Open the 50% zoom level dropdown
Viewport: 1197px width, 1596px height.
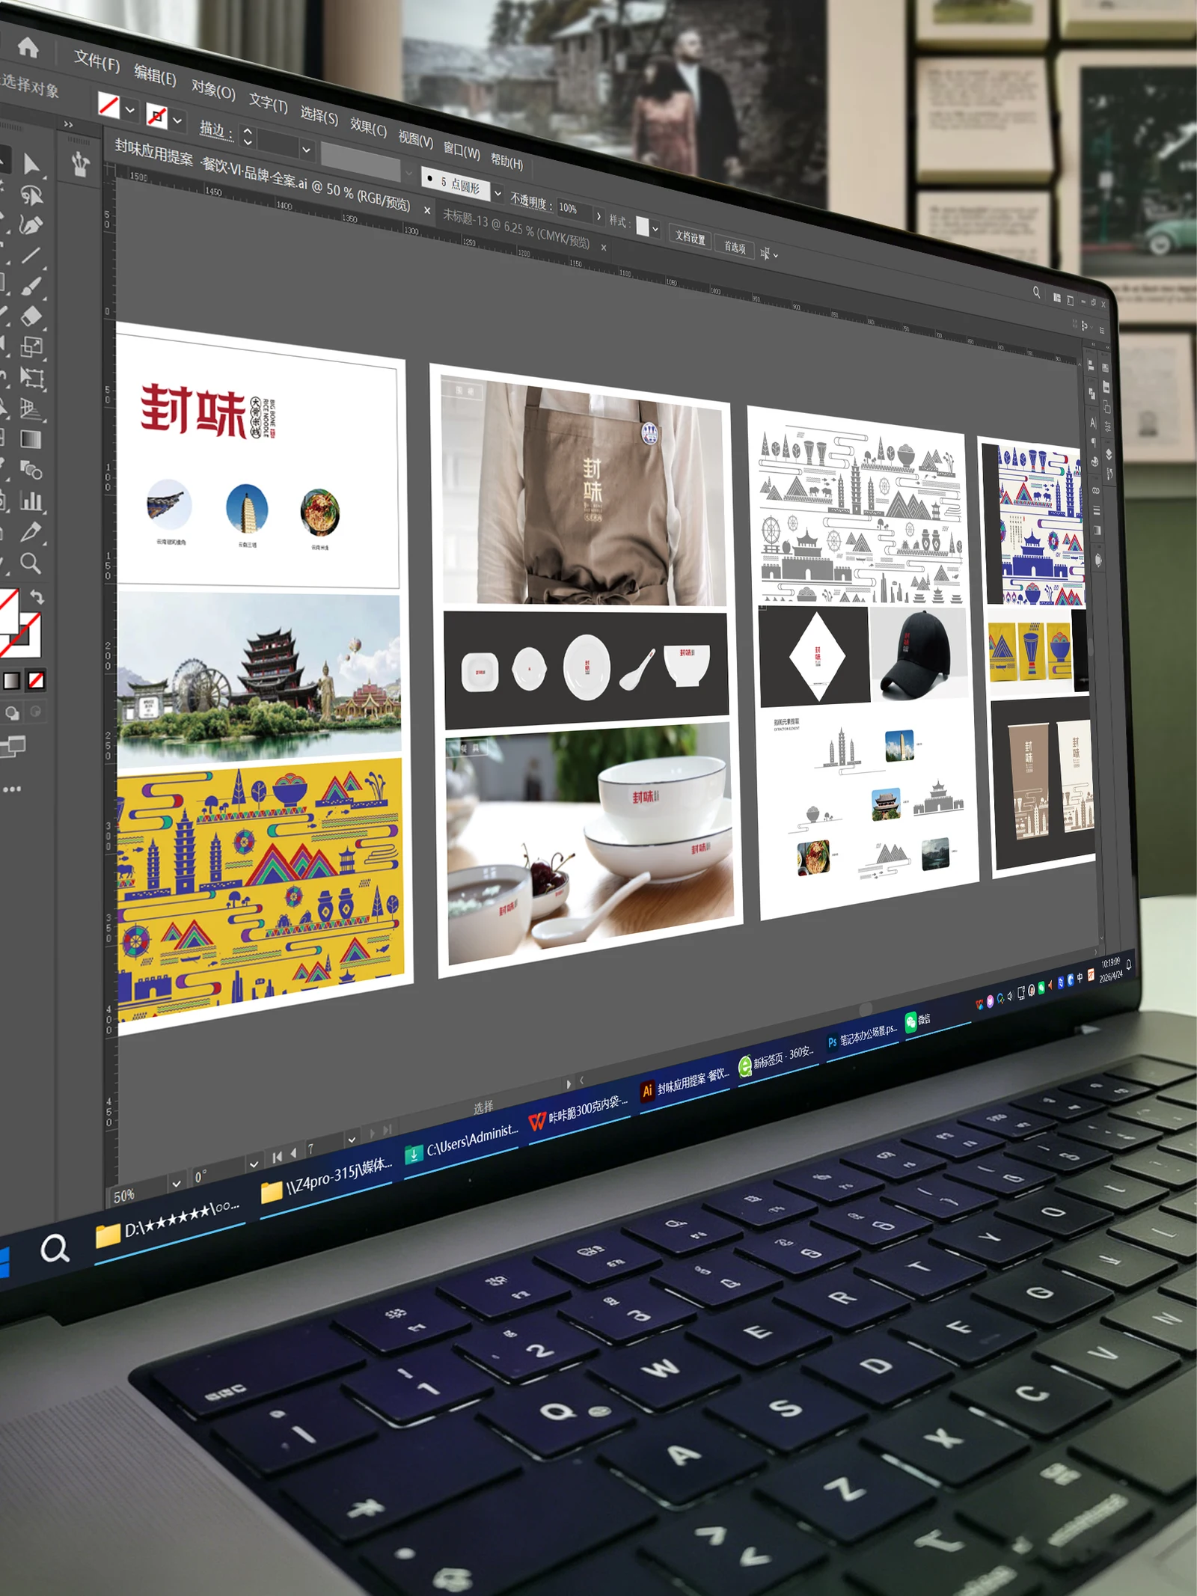point(177,1183)
